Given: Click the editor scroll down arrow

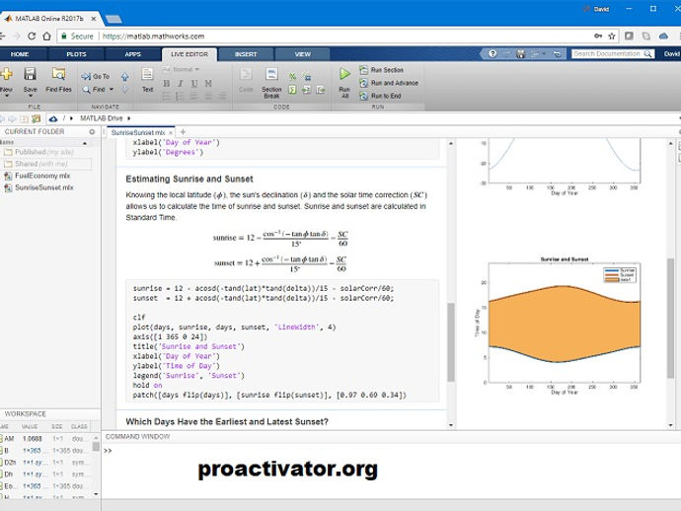Looking at the screenshot, I should click(451, 425).
